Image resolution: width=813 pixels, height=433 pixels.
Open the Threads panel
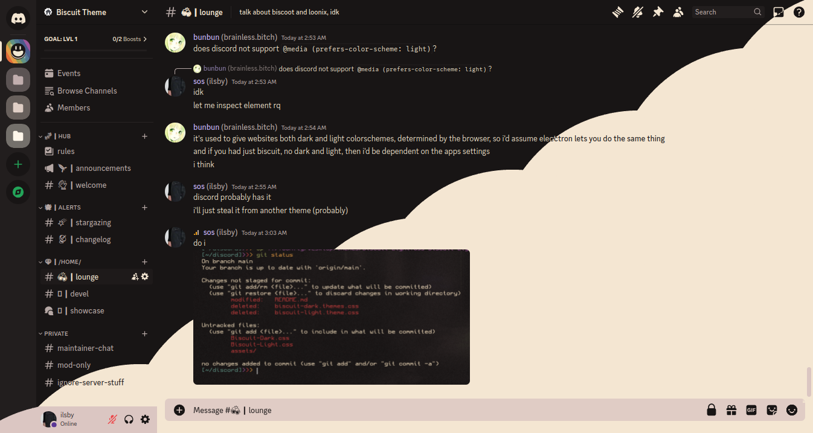617,12
